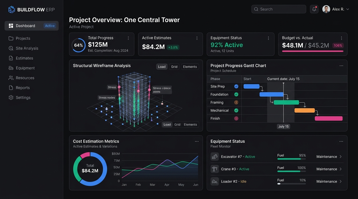This screenshot has height=199, width=358.
Task: Open Cost Estimation Metrics more options
Action: pyautogui.click(x=197, y=141)
